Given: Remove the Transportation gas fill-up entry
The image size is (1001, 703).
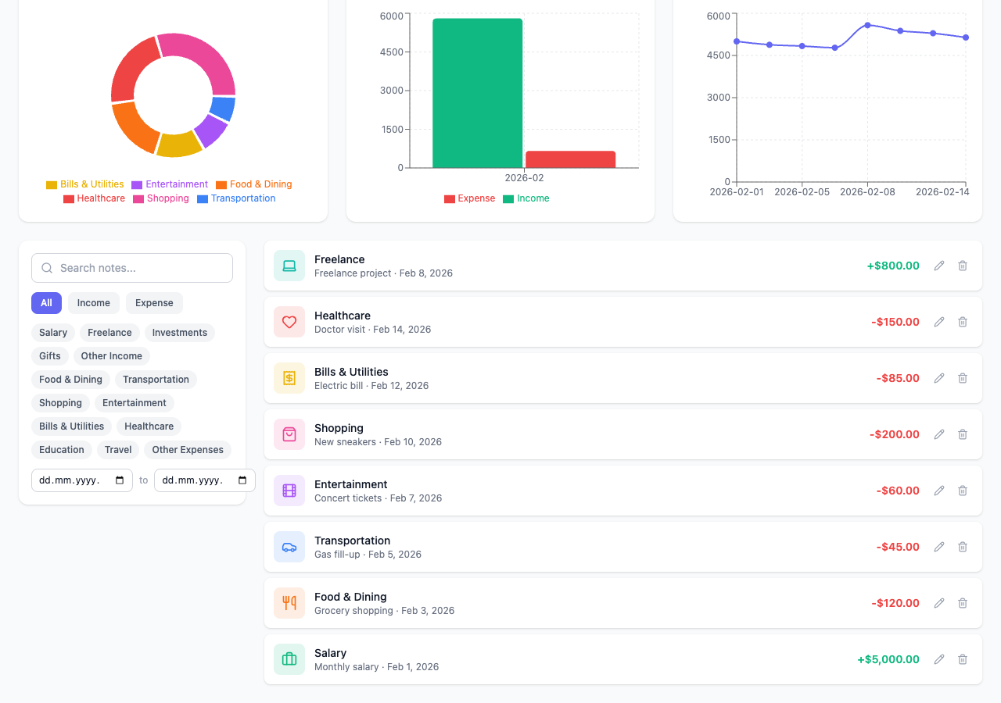Looking at the screenshot, I should click(x=963, y=547).
